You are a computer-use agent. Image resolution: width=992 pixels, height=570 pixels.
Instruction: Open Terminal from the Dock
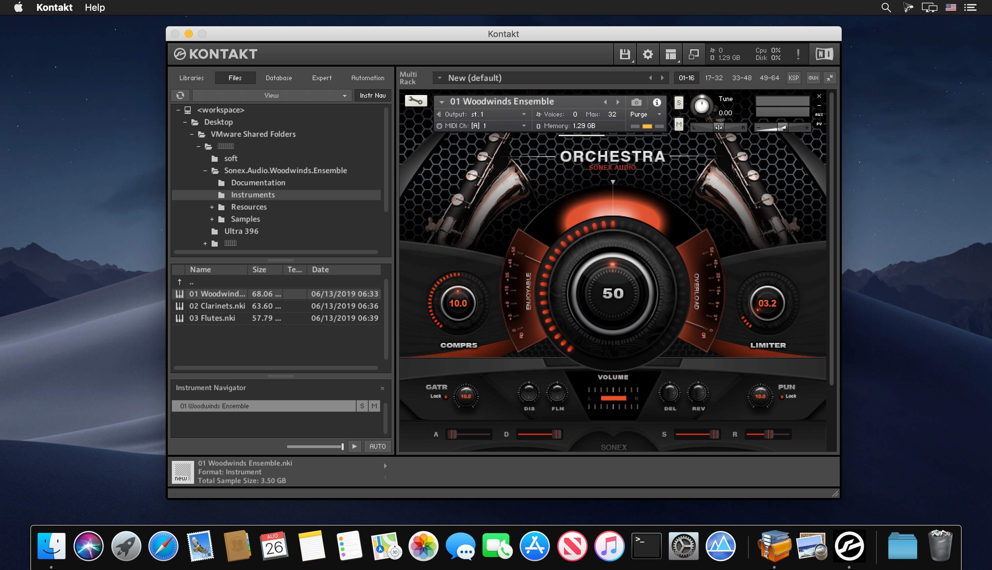(x=646, y=546)
